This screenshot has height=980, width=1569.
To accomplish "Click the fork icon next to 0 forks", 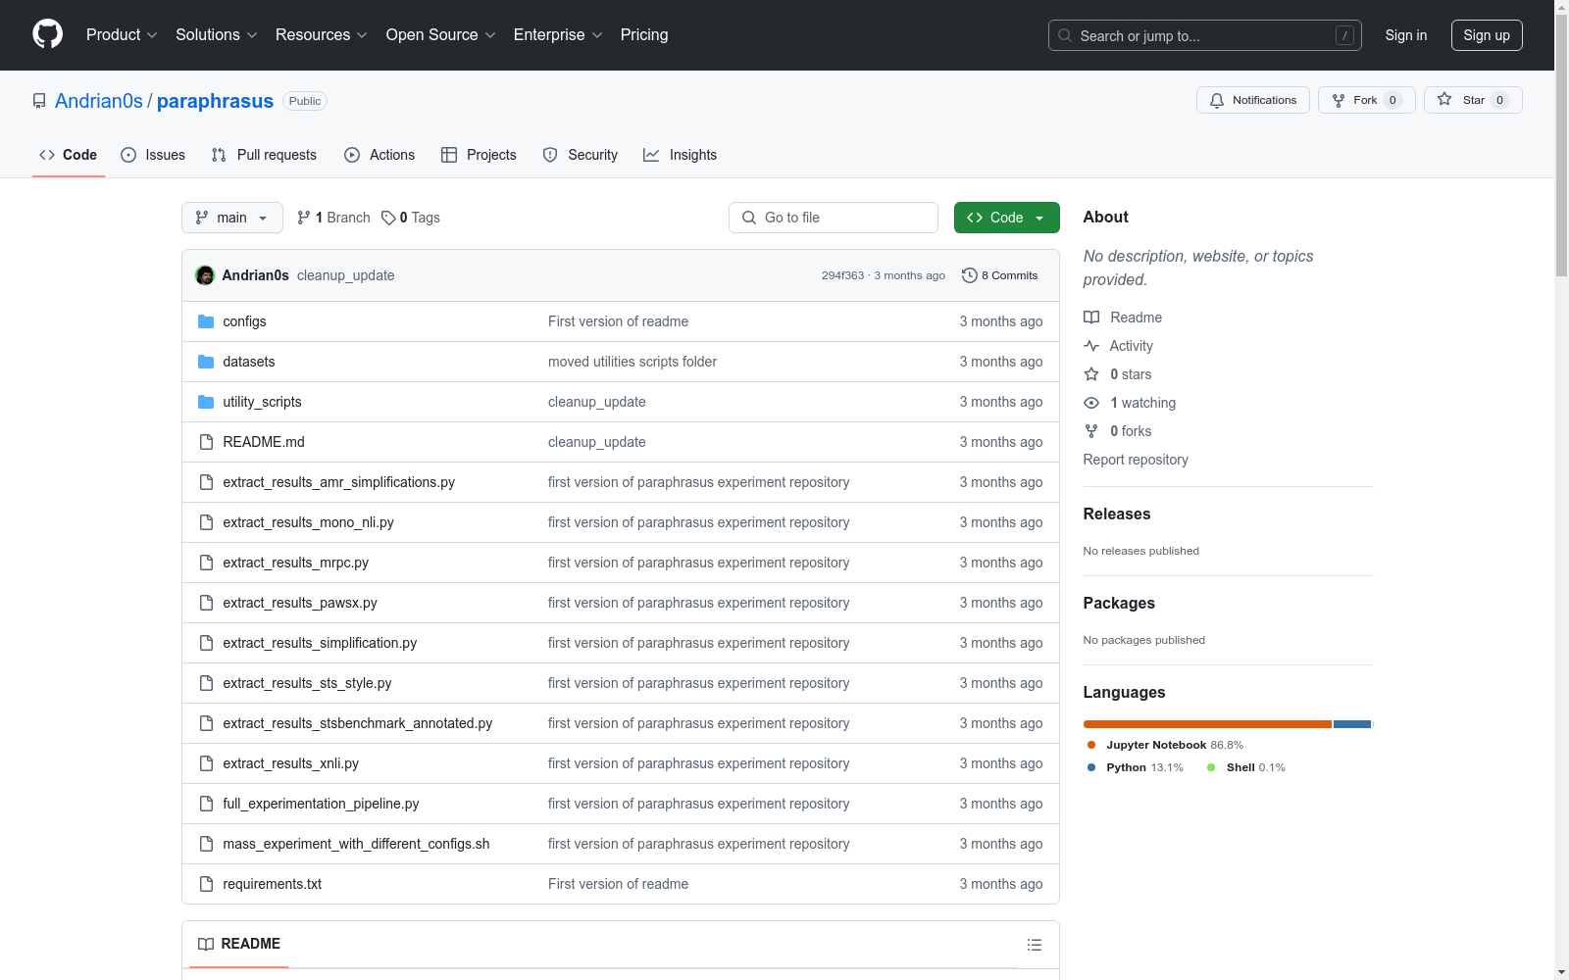I will coord(1091,431).
